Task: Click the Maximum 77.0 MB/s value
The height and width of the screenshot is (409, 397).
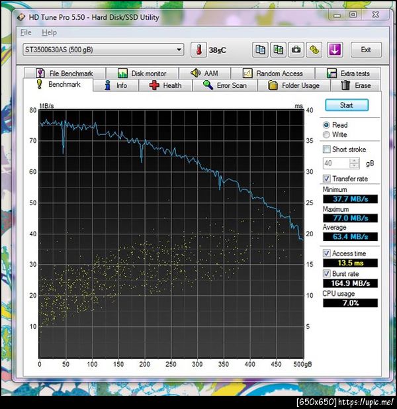Action: pos(350,218)
